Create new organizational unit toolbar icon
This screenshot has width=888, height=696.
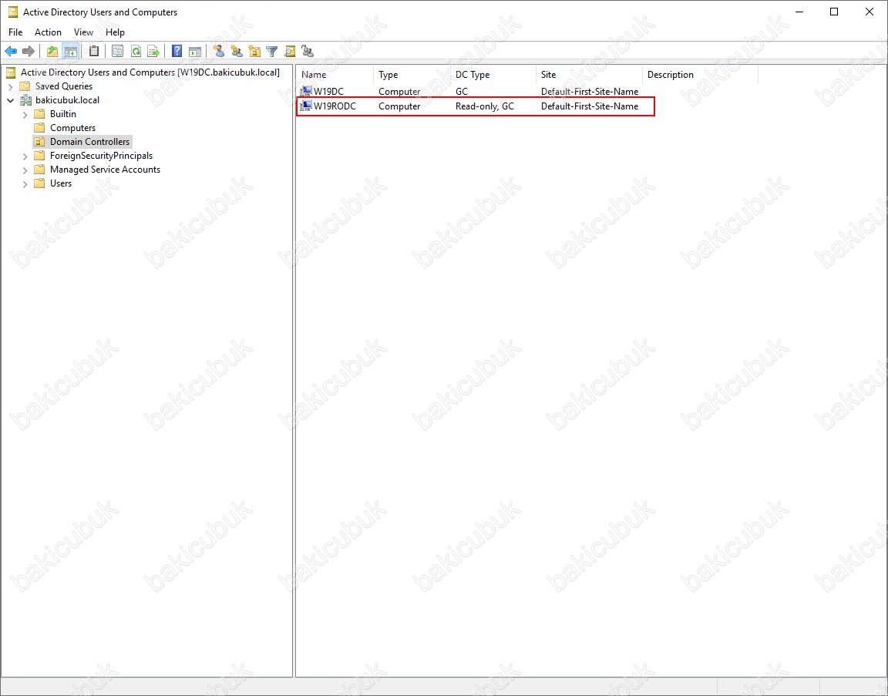coord(254,52)
